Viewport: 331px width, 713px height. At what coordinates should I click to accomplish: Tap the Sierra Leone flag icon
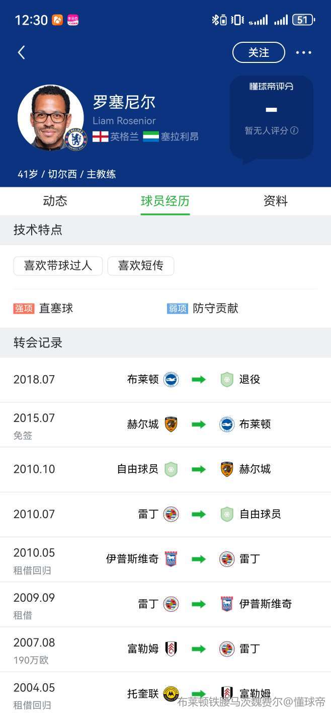pyautogui.click(x=151, y=136)
